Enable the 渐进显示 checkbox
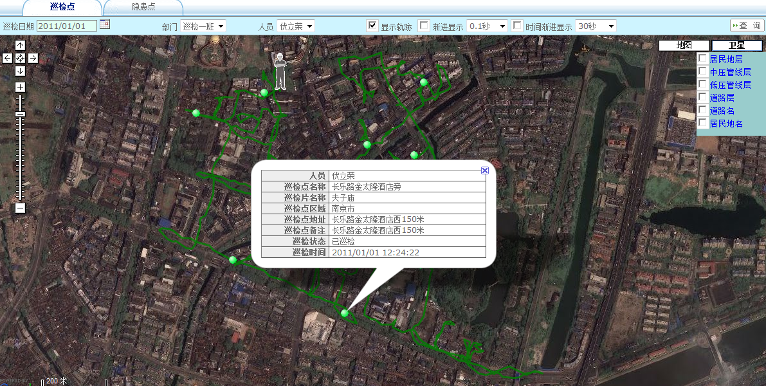Viewport: 766px width, 386px height. click(424, 25)
